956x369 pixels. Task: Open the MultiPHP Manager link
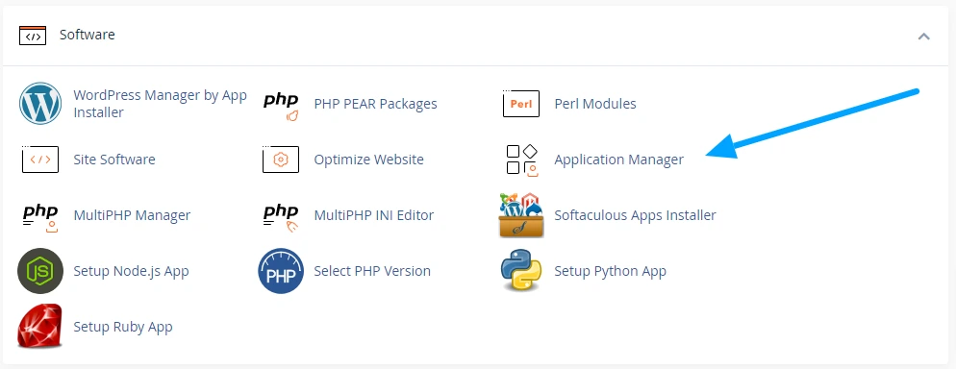pos(132,215)
